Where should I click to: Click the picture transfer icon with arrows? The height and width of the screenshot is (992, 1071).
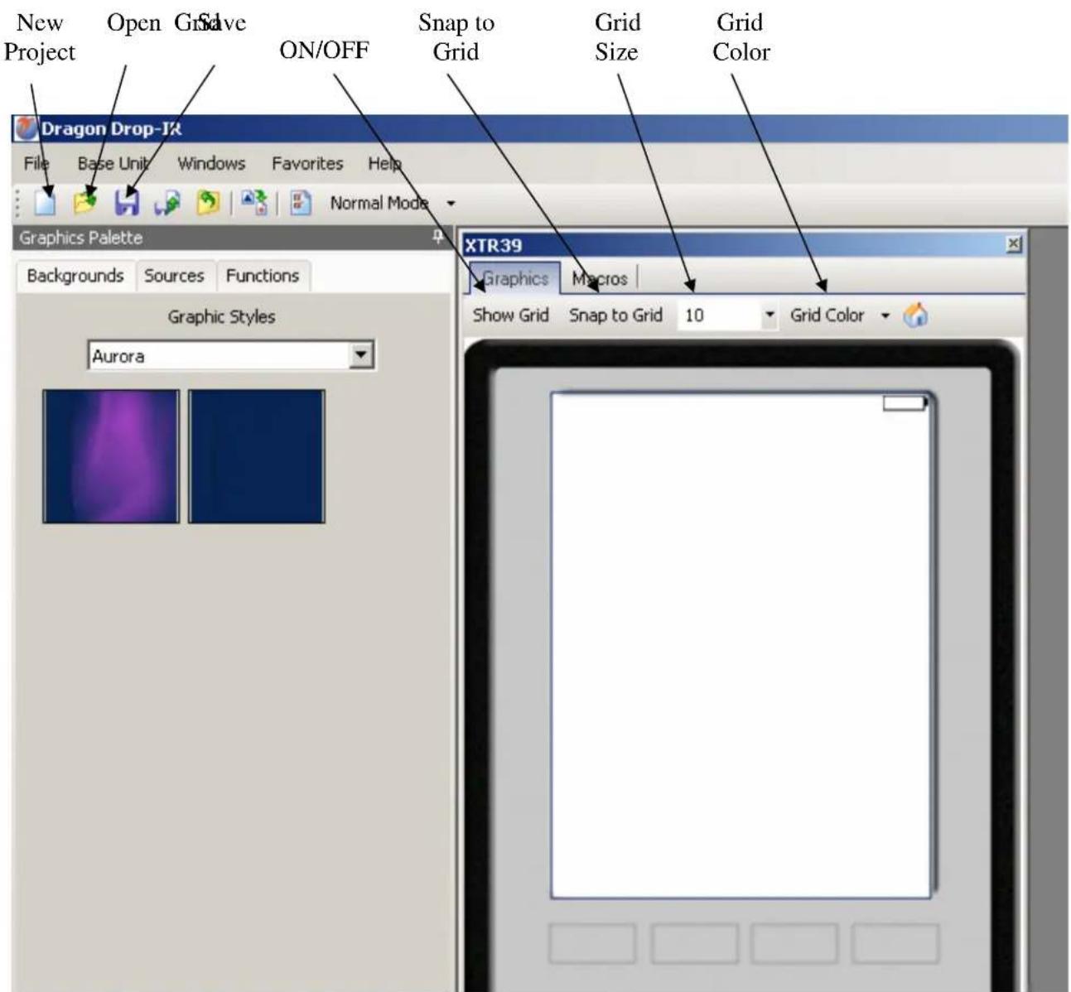255,203
